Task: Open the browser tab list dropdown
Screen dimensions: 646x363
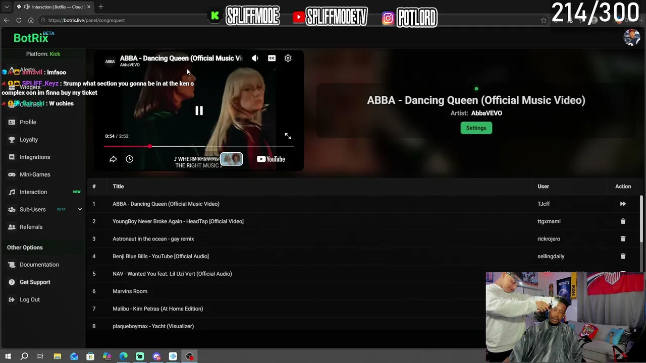Action: [7, 7]
